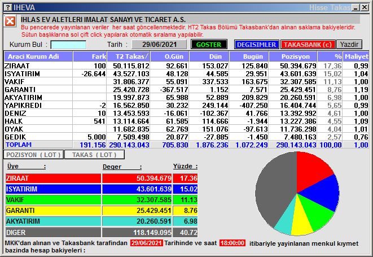Viewport: 373px width, 257px height.
Task: Minimize the IHEVA window
Action: (356, 7)
